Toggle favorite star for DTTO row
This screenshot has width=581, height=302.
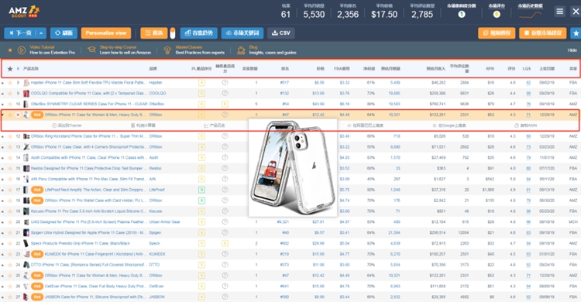click(x=10, y=265)
